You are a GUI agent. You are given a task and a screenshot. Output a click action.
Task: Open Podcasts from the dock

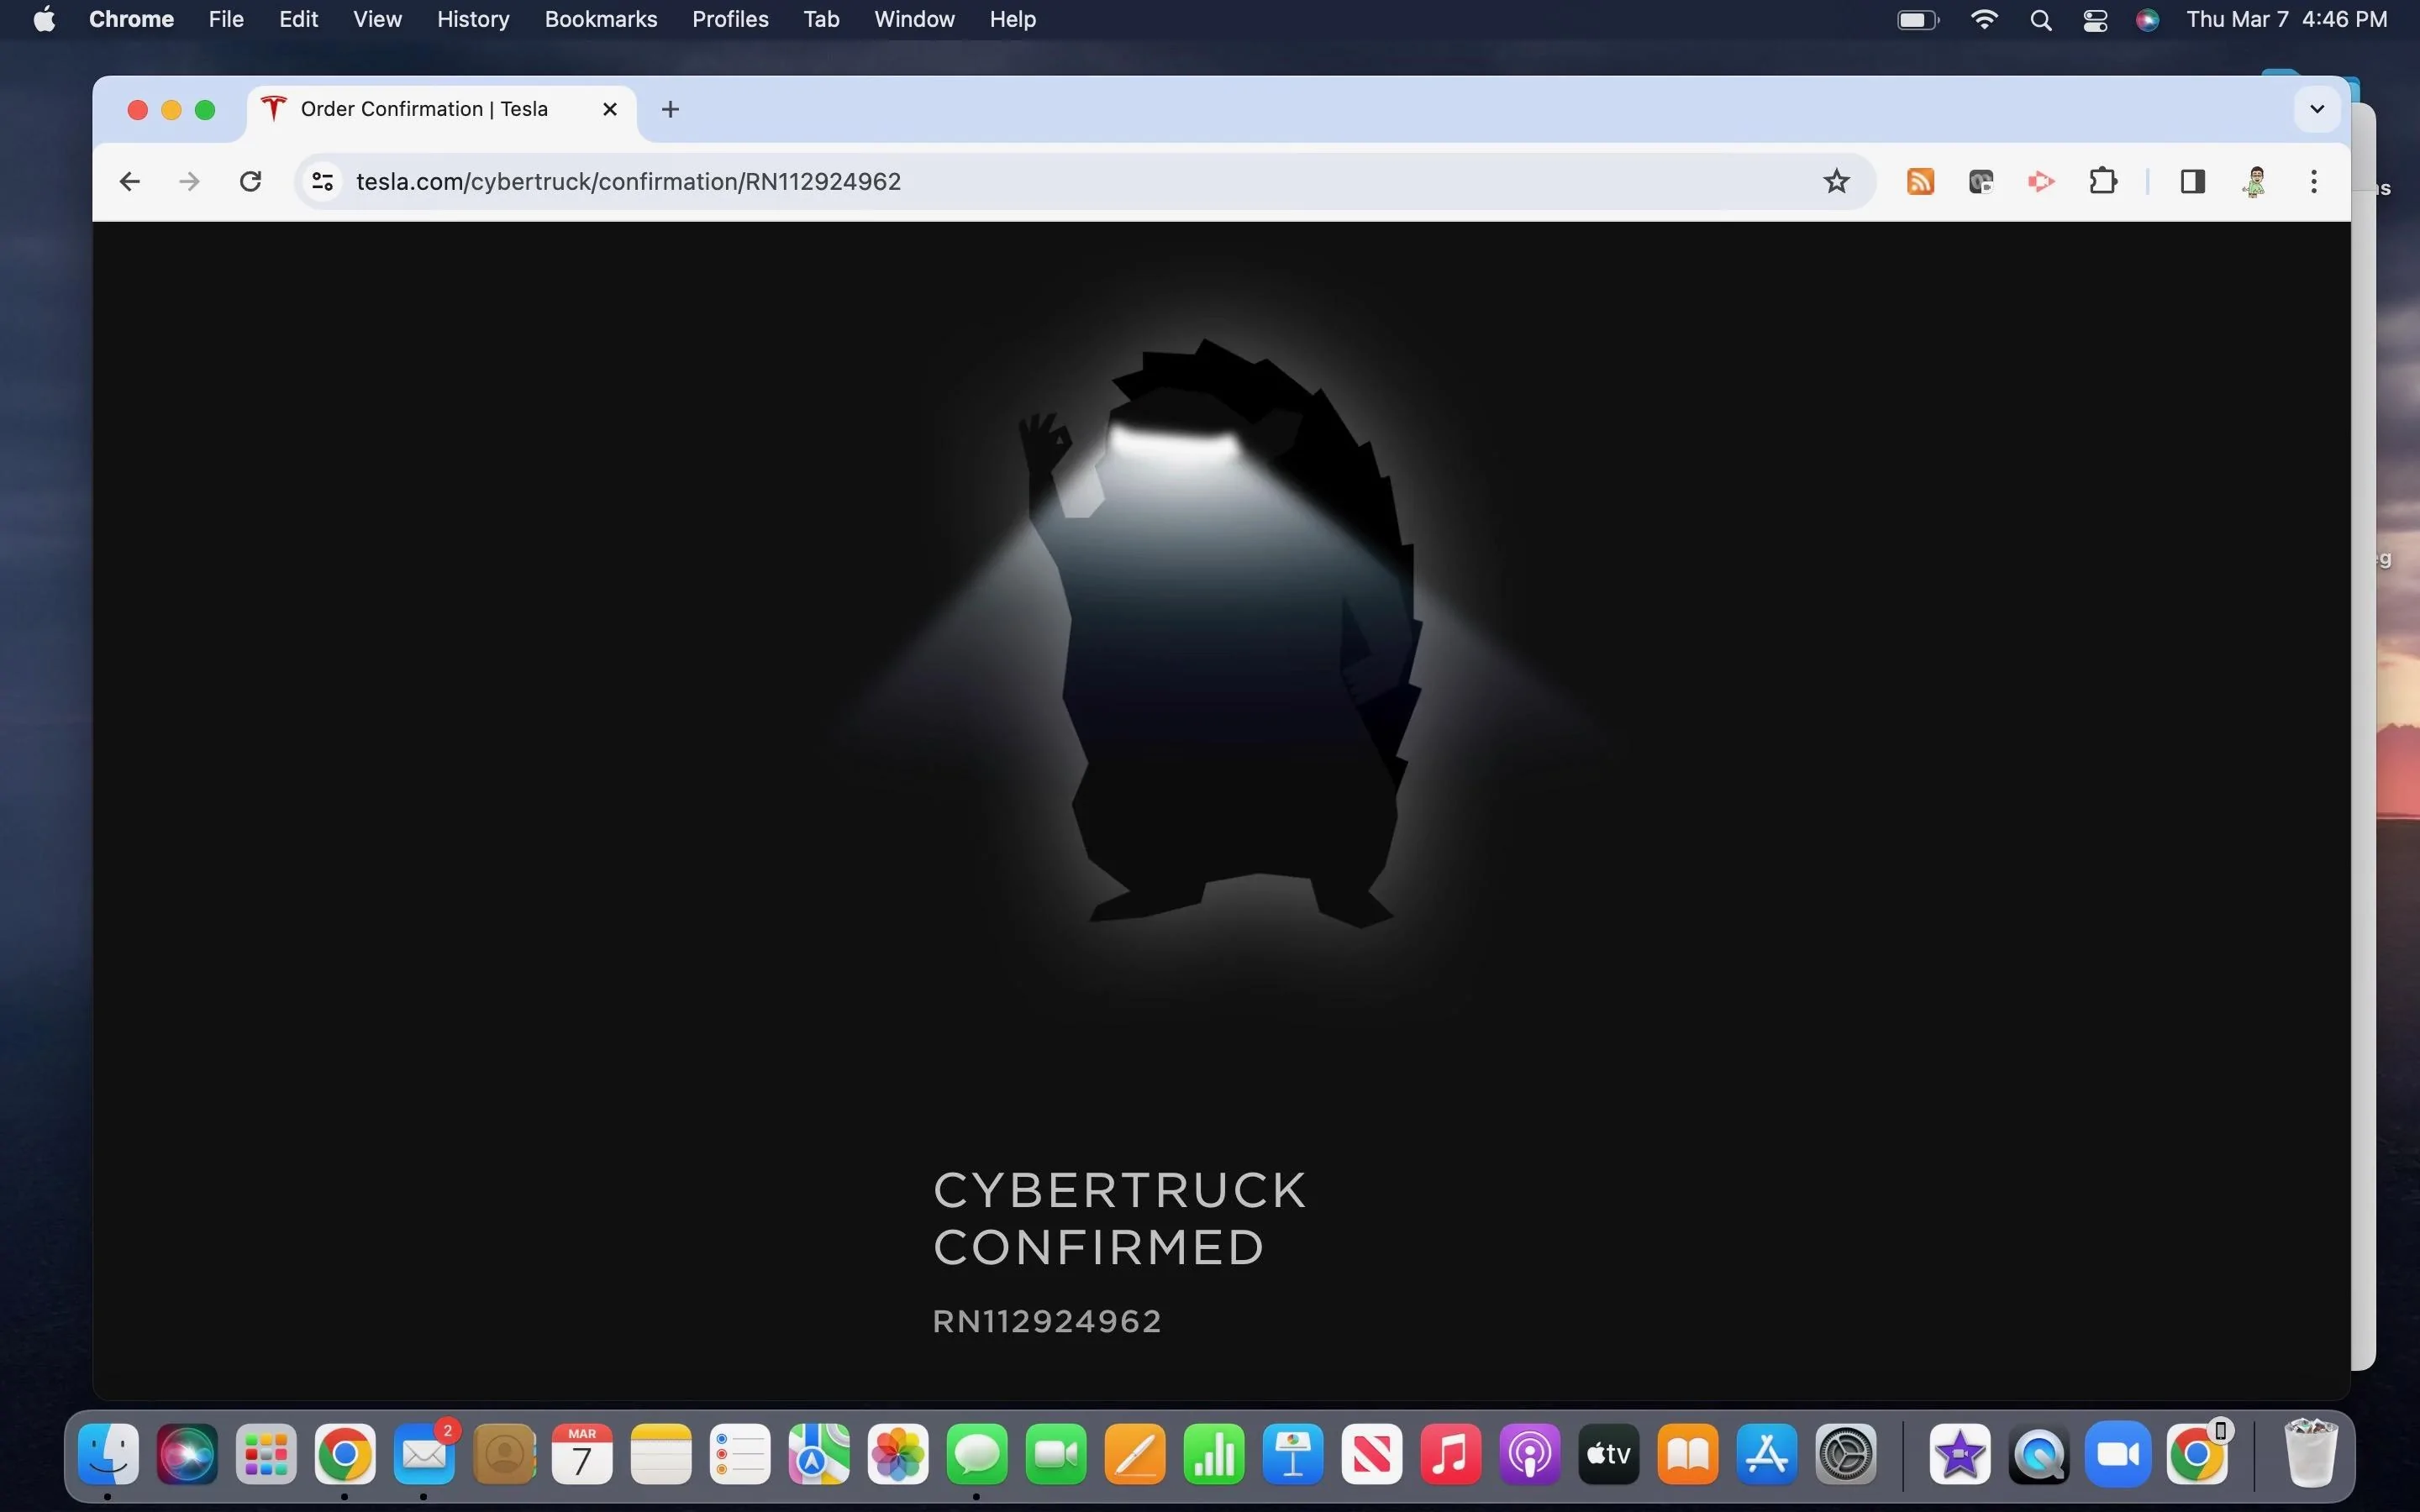1530,1453
